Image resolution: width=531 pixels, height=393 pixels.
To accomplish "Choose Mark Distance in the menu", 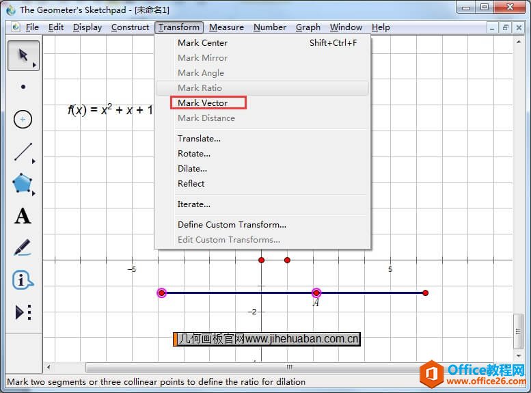I will 262,118.
